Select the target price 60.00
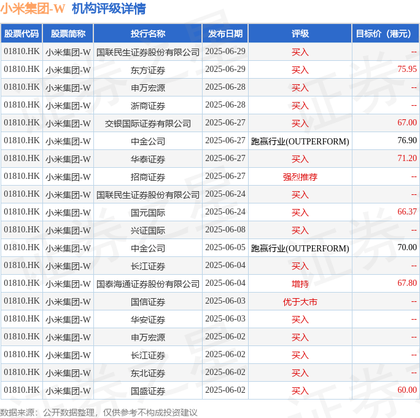420x418 pixels. [407, 390]
